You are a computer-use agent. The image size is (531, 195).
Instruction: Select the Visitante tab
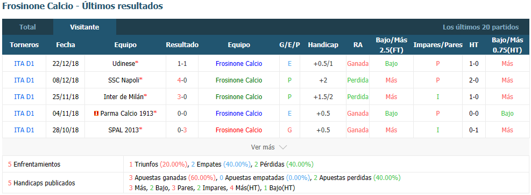click(x=84, y=27)
